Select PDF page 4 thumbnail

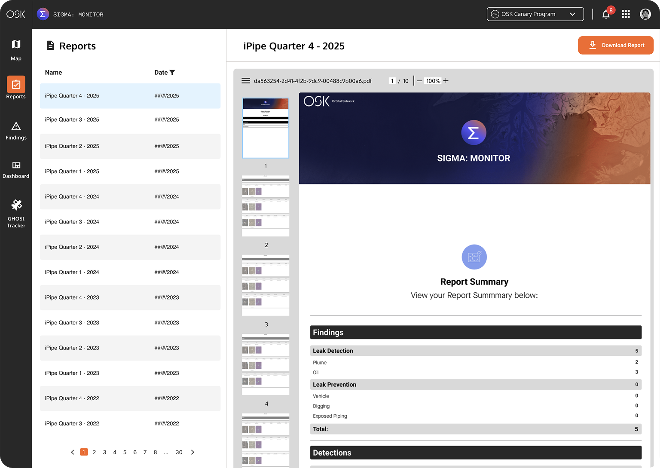pos(266,364)
